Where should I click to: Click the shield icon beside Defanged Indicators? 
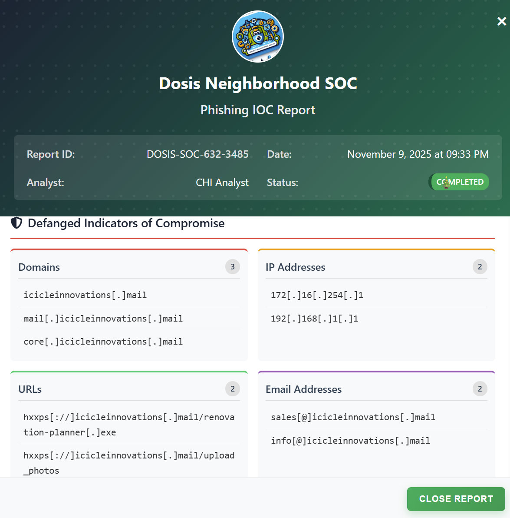(16, 223)
